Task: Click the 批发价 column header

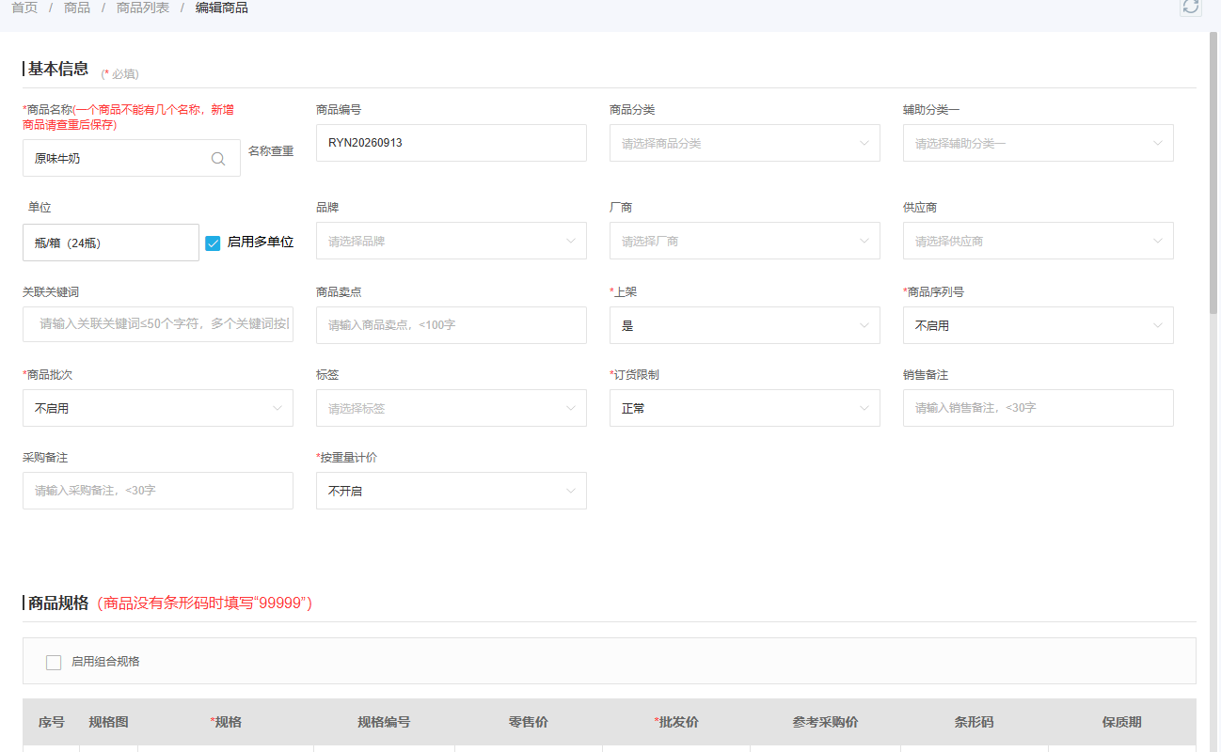Action: coord(676,722)
